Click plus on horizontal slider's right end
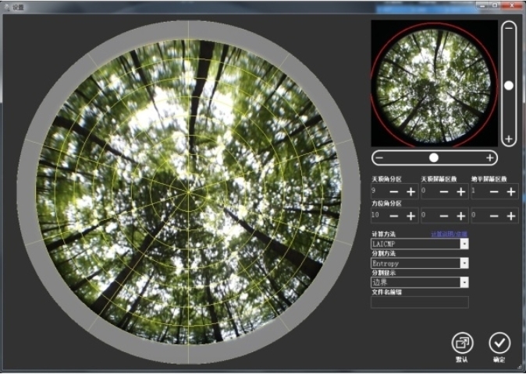This screenshot has height=374, width=526. tap(490, 157)
